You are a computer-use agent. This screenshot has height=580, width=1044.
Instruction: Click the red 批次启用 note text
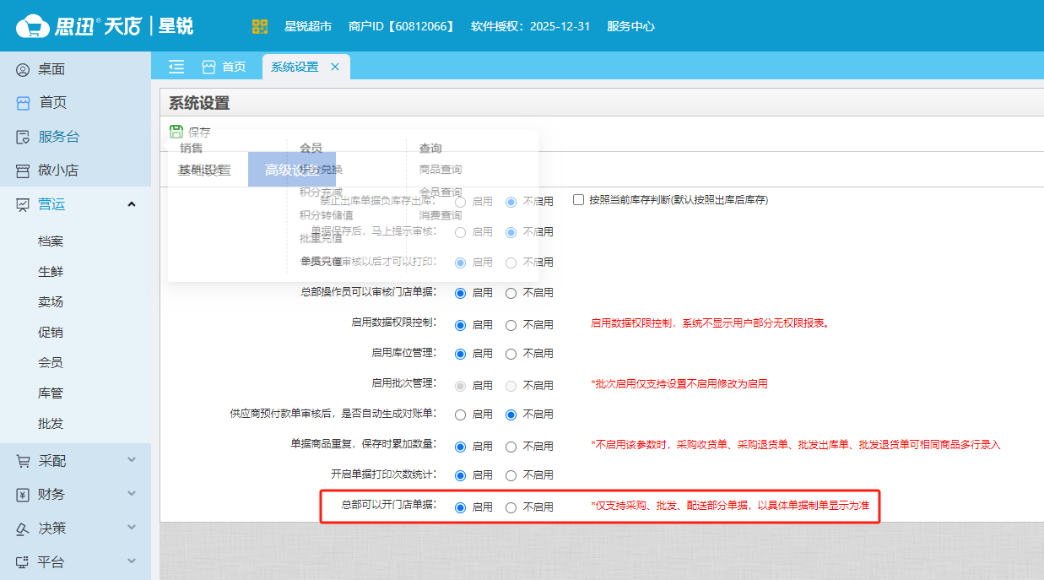(x=679, y=384)
